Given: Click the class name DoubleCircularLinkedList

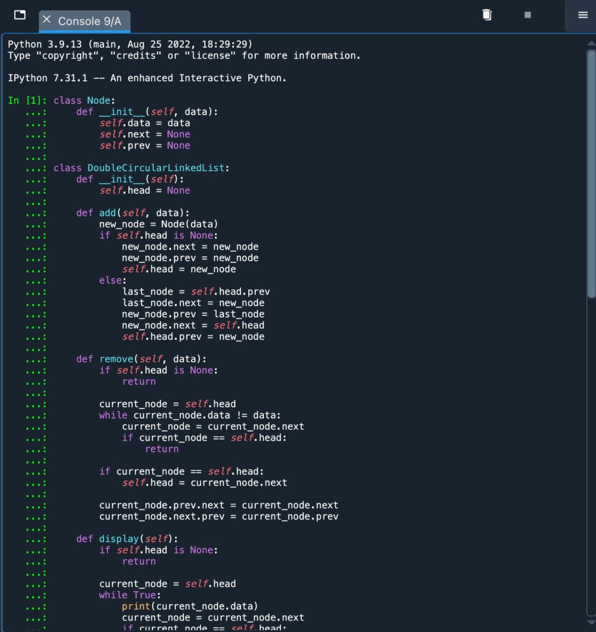Looking at the screenshot, I should pyautogui.click(x=156, y=168).
